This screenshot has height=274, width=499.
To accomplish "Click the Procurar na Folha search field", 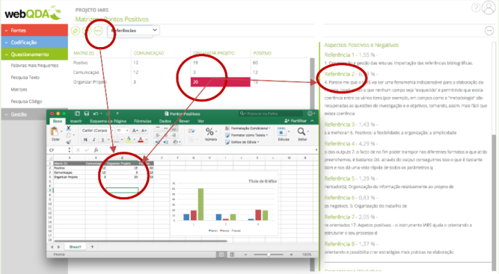I will pyautogui.click(x=271, y=113).
